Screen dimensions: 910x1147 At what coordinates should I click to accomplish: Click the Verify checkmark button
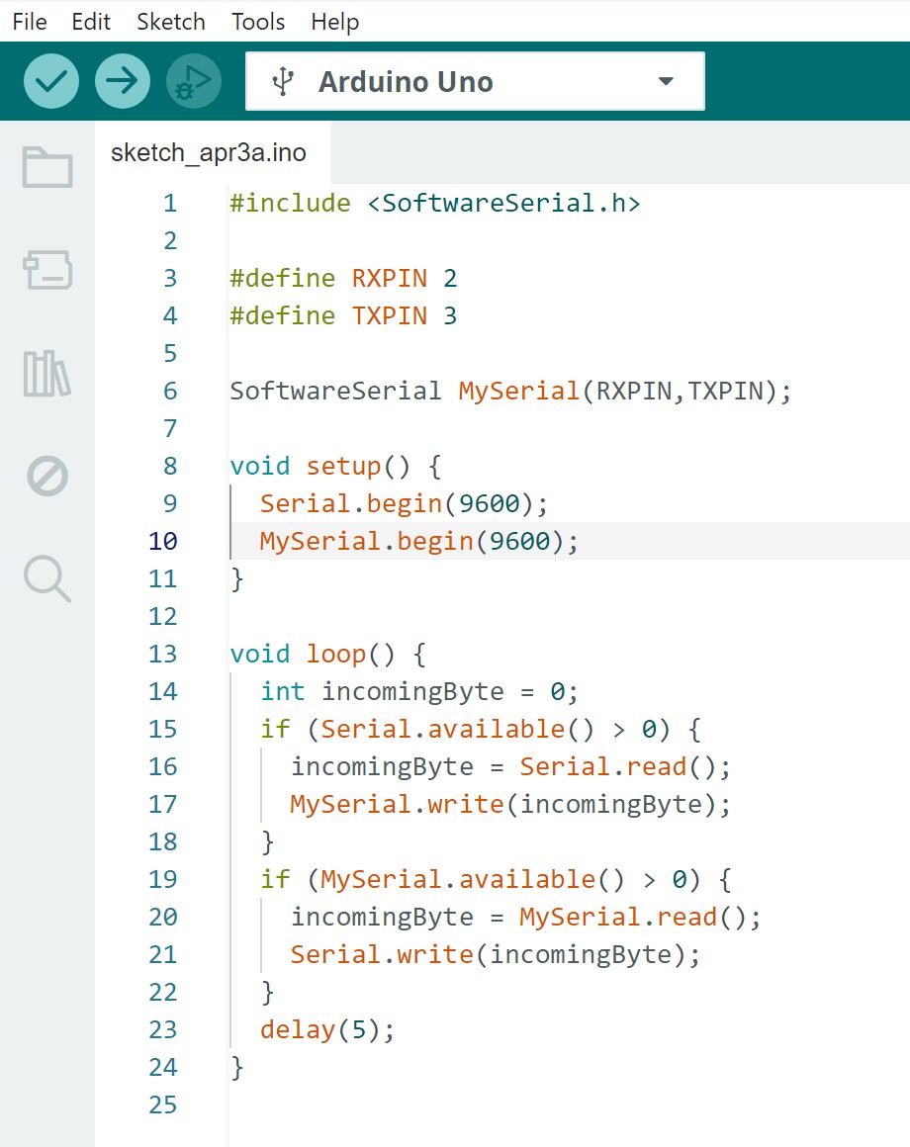51,81
